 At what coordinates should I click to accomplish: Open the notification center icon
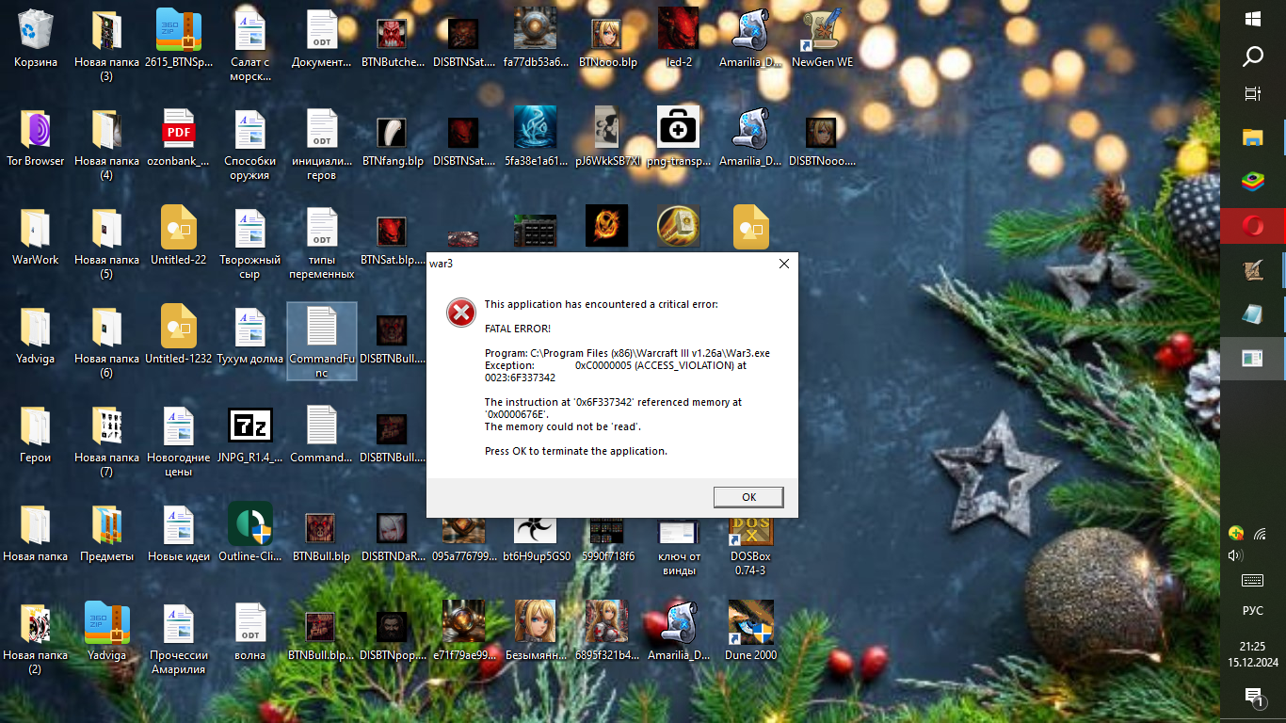click(1253, 697)
